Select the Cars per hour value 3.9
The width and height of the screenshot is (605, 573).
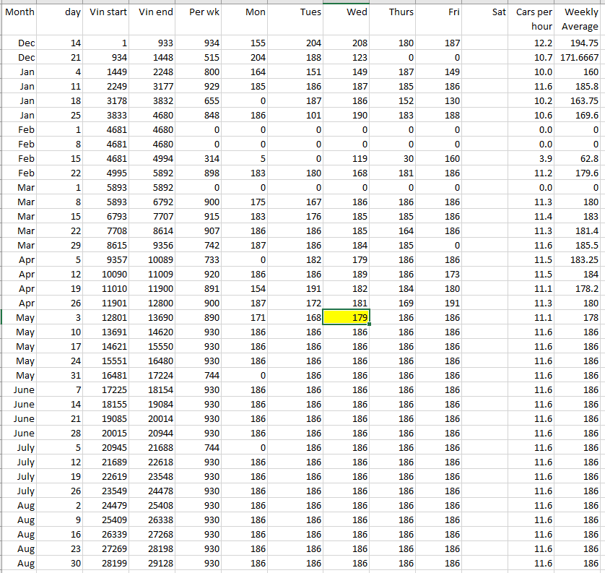[x=534, y=159]
